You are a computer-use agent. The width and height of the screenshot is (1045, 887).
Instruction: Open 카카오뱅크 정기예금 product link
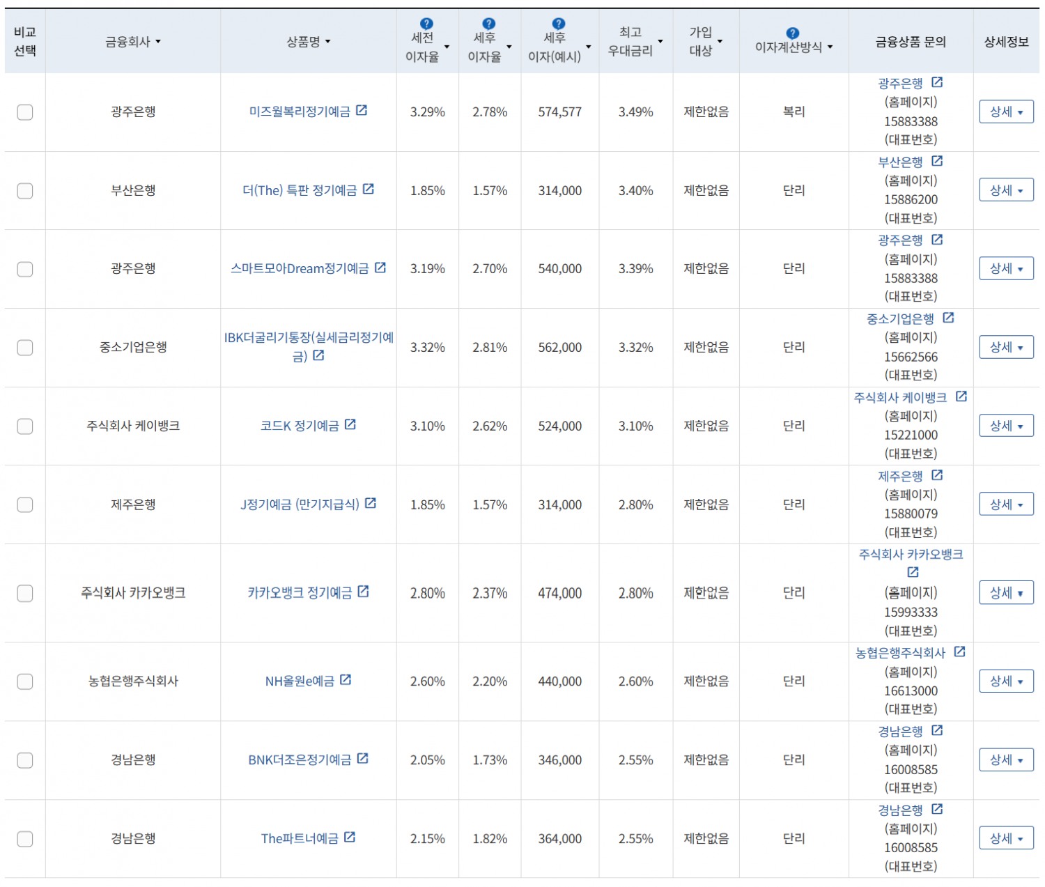tap(300, 593)
